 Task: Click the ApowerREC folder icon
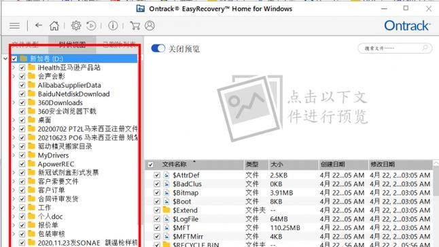click(x=32, y=164)
